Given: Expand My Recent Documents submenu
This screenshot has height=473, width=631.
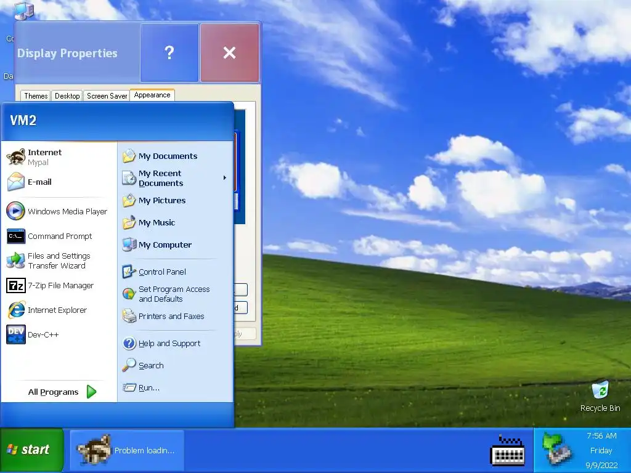Looking at the screenshot, I should point(175,178).
